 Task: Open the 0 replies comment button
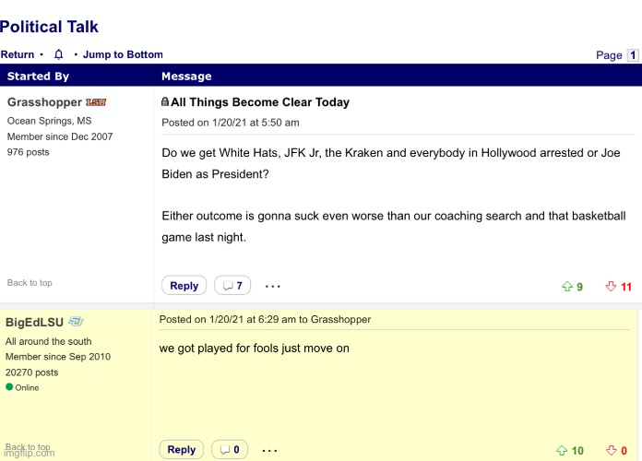pos(231,450)
